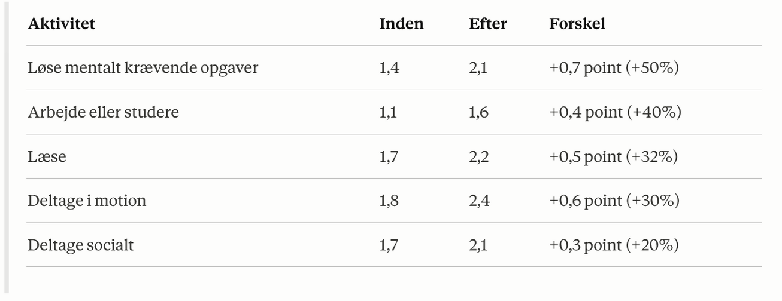This screenshot has height=301, width=782.
Task: Click the Efter column header
Action: (487, 24)
